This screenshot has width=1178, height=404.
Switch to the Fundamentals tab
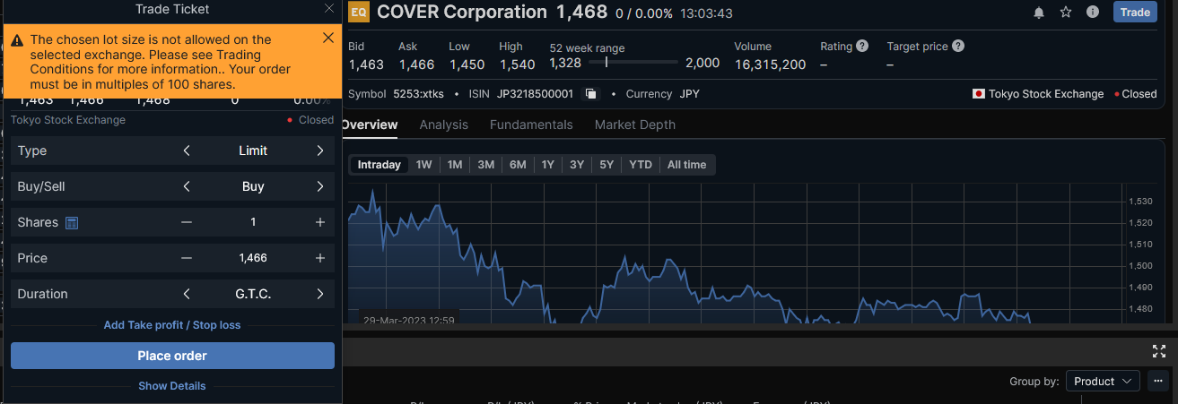pos(531,125)
